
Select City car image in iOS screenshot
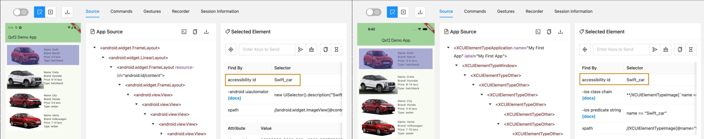(378, 107)
